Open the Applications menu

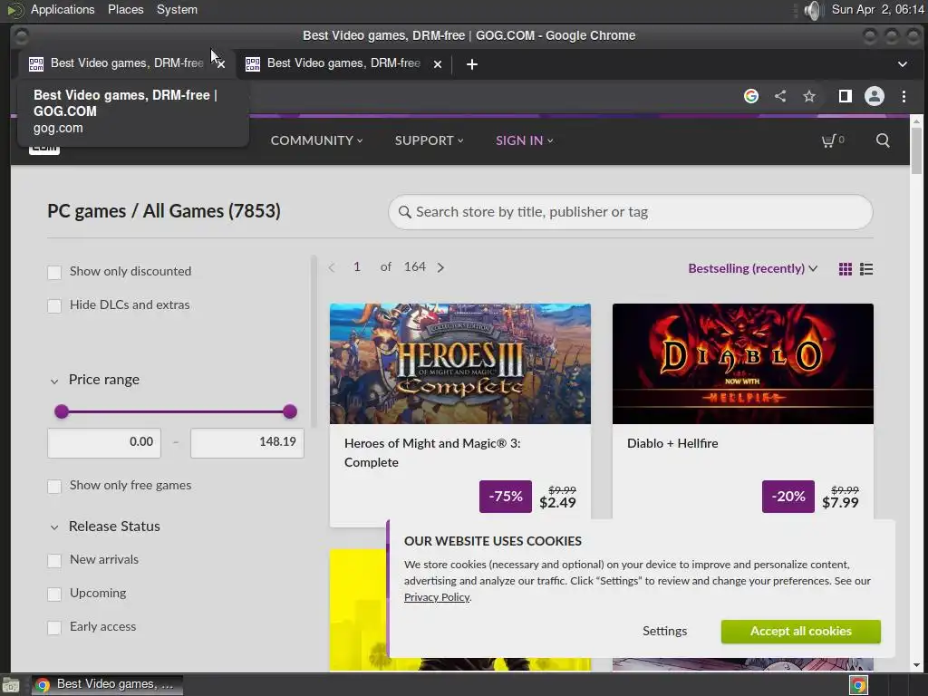point(63,9)
